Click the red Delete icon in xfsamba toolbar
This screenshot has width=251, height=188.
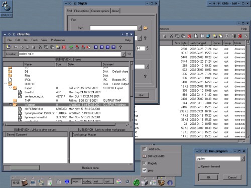pyautogui.click(x=64, y=47)
